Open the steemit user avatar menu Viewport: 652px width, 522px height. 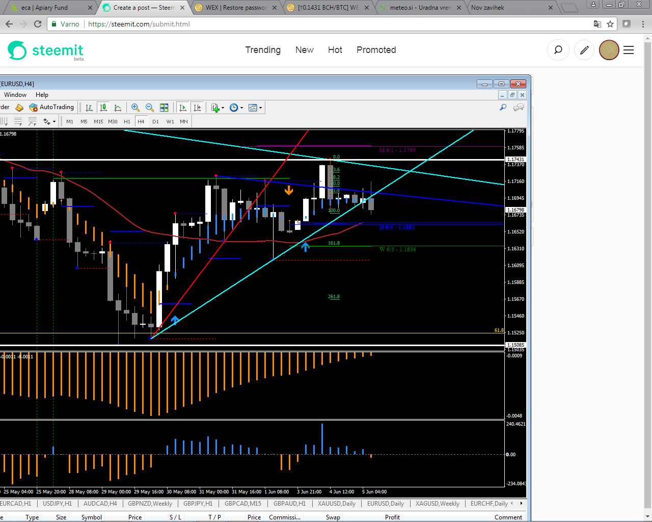click(609, 50)
